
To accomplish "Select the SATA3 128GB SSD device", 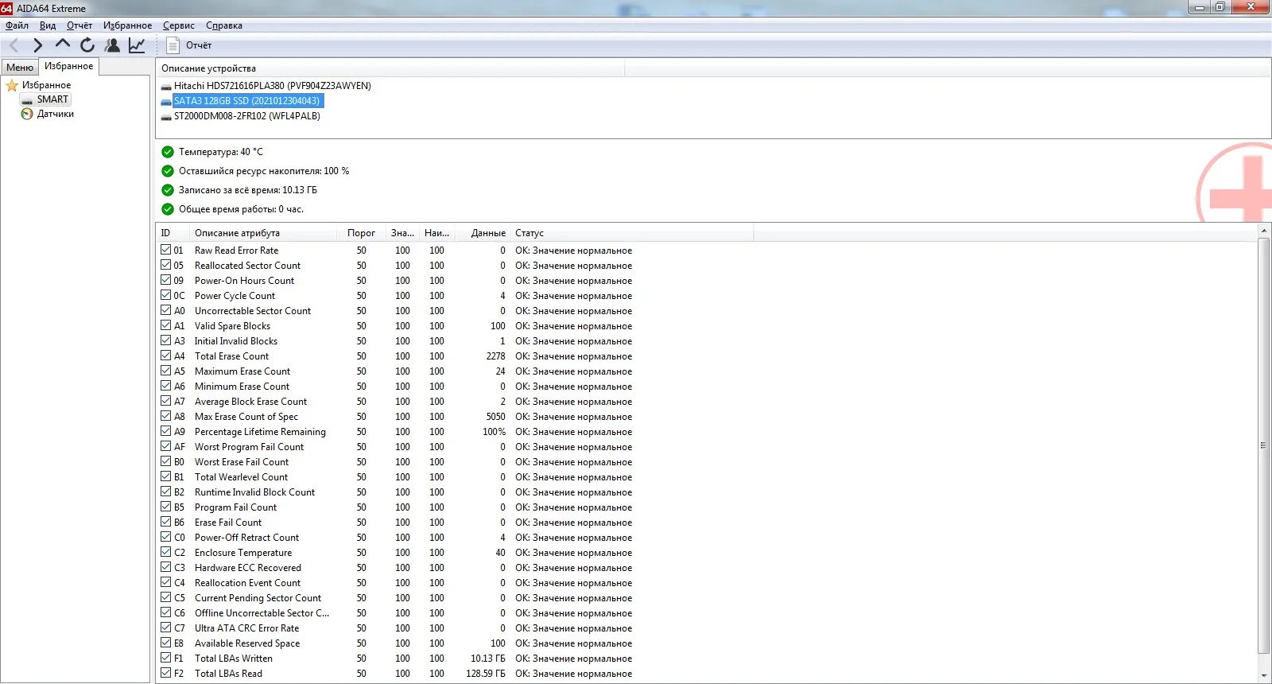I will tap(246, 101).
